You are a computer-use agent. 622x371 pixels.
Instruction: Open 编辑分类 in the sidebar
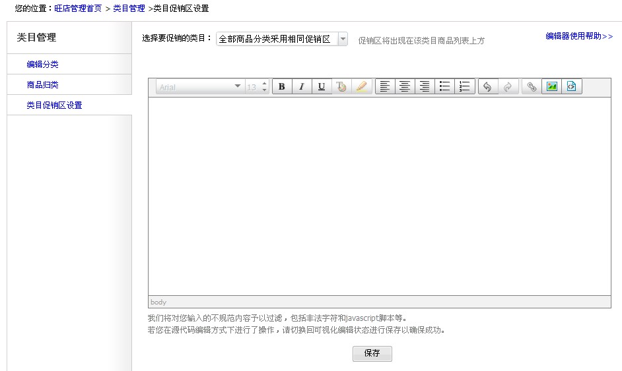[x=42, y=64]
